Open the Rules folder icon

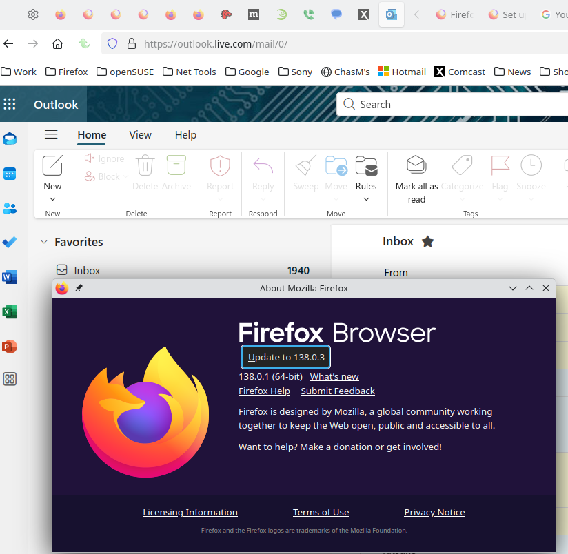(366, 165)
